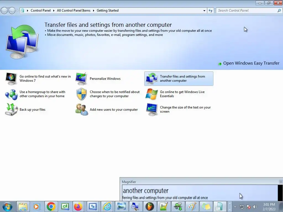Switch to Control Panel taskbar window
283x212 pixels.
coord(220,206)
